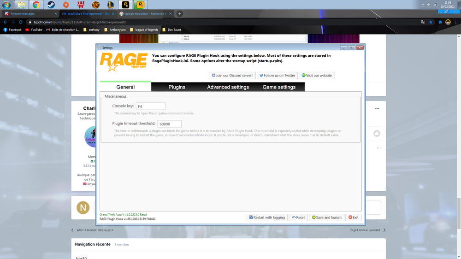Open the Chrome three-dot menu
The width and height of the screenshot is (461, 259).
[456, 22]
